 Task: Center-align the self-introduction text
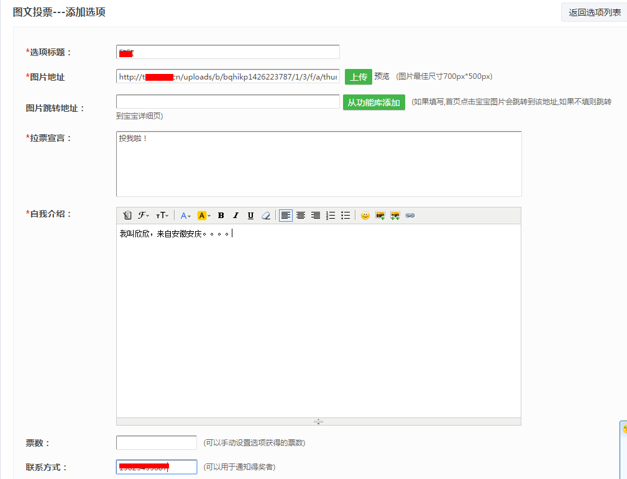301,216
